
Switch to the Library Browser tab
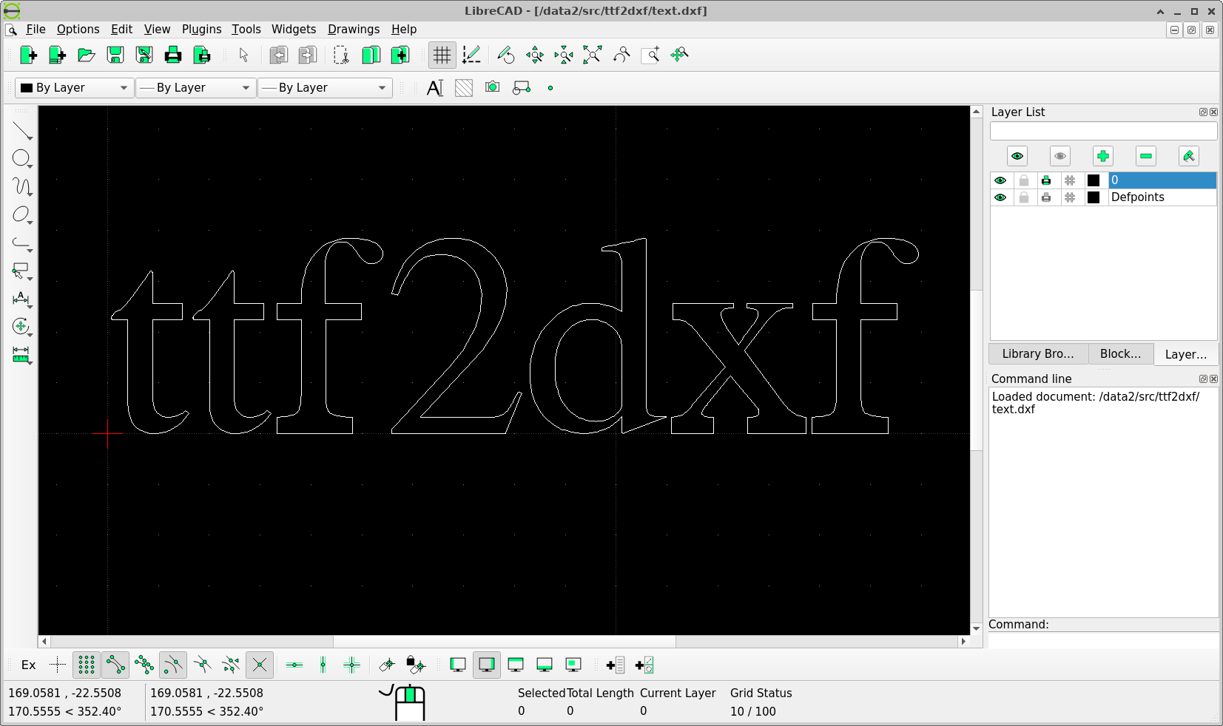[1038, 354]
